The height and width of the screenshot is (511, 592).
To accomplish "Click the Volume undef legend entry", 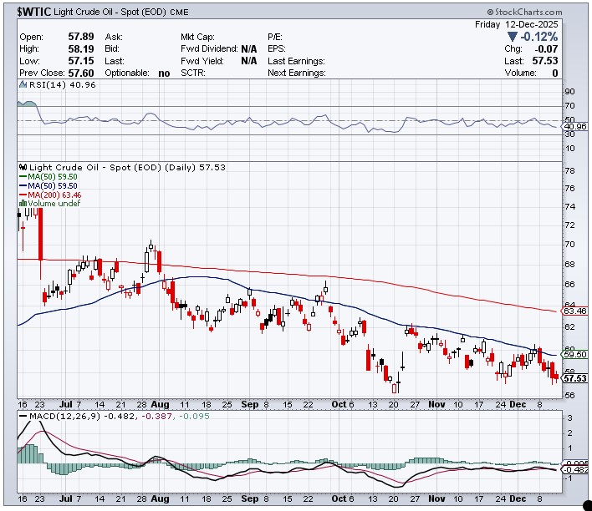I will [54, 203].
